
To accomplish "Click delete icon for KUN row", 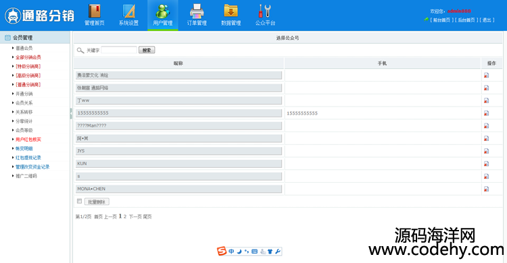I will pyautogui.click(x=486, y=164).
